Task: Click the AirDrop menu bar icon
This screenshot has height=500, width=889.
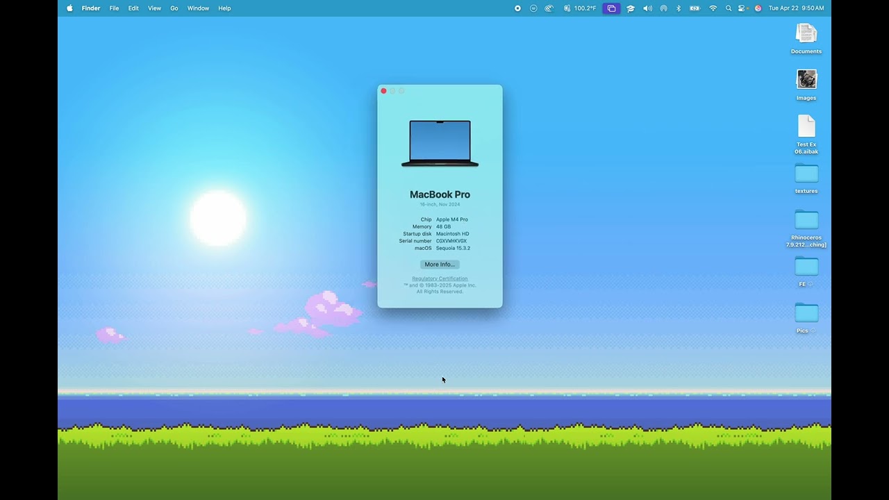Action: pos(663,8)
